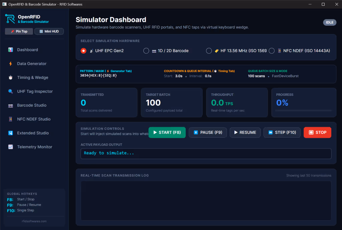Stop the simulation with the red STOP button

point(318,132)
